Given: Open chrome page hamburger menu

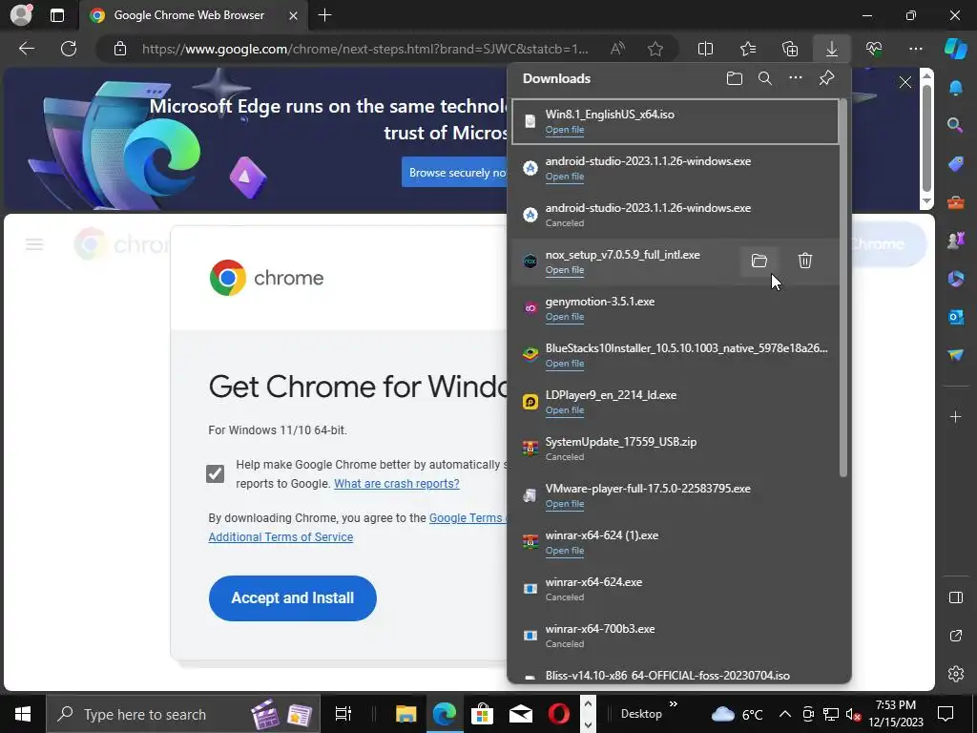Looking at the screenshot, I should pos(34,244).
